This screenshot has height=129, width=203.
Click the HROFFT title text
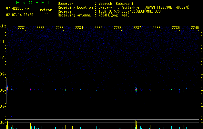(x=33, y=3)
